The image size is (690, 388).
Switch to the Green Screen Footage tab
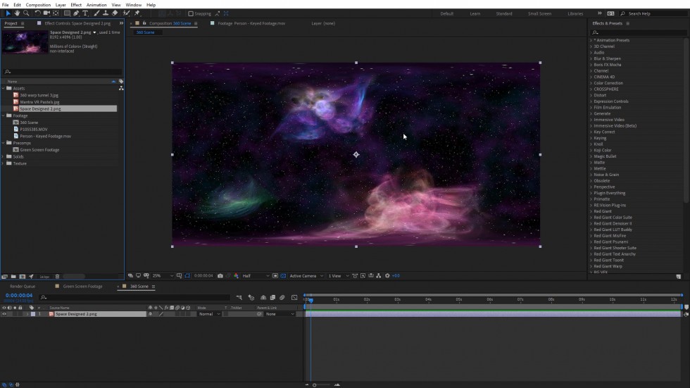(x=82, y=287)
